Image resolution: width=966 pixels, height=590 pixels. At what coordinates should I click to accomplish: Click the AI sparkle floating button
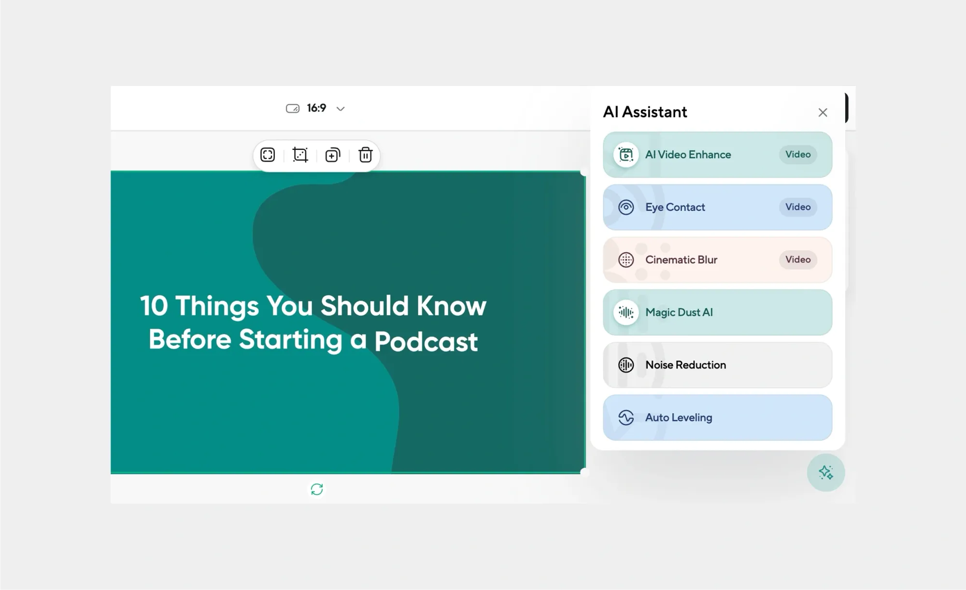point(825,473)
